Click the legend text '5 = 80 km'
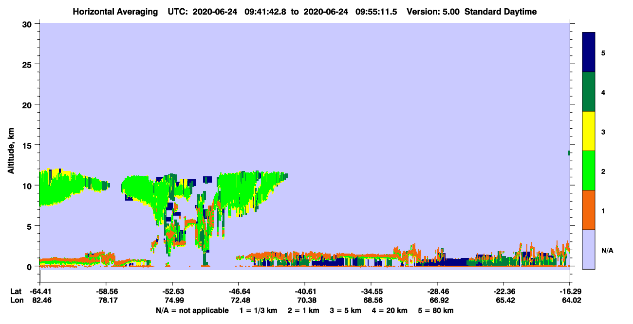This screenshot has height=324, width=633. (437, 310)
